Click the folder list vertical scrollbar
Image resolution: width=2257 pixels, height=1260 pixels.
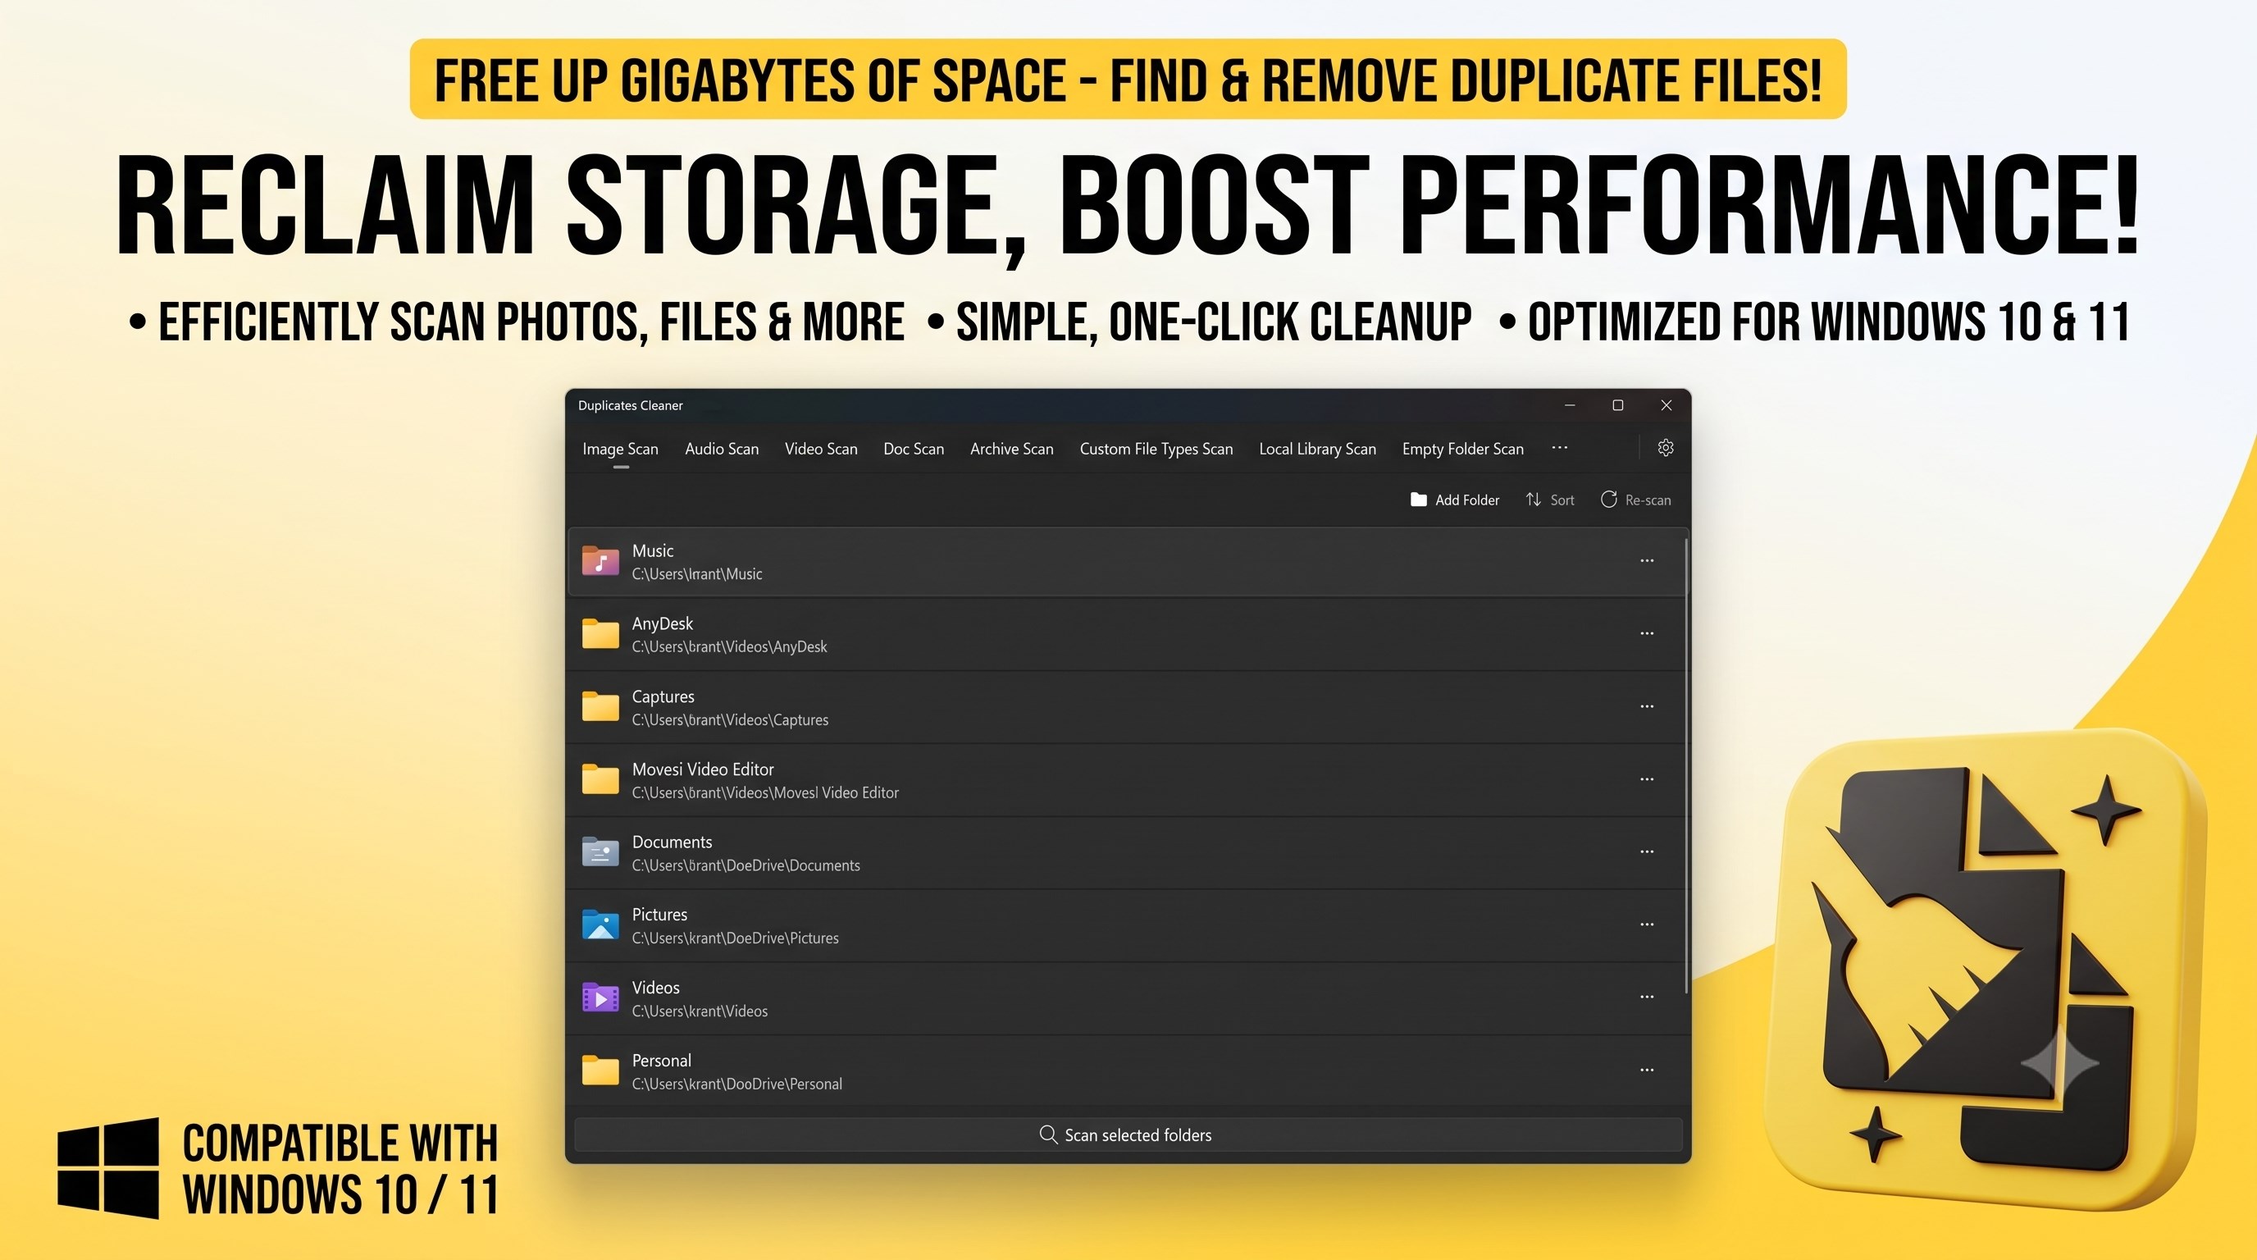point(1687,767)
